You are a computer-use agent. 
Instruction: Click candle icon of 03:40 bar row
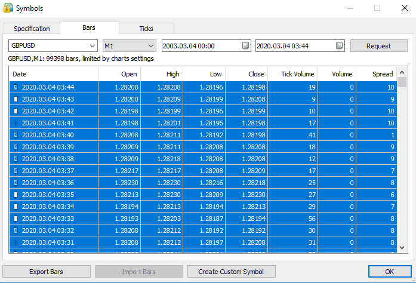[16, 135]
